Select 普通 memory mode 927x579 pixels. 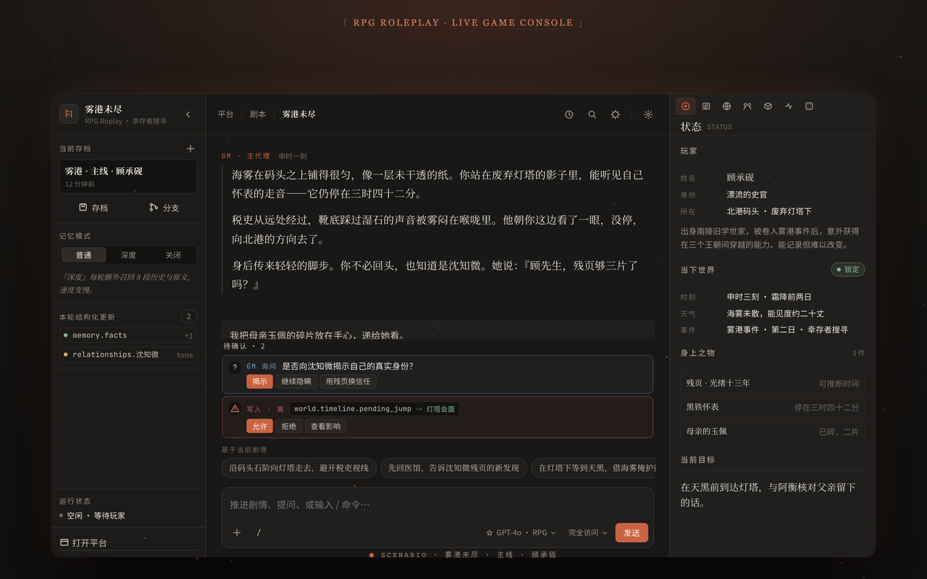point(84,255)
